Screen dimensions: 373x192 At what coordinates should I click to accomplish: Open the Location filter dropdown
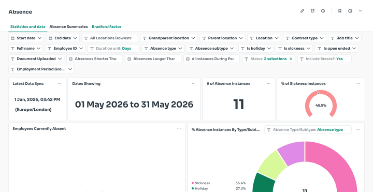click(264, 38)
